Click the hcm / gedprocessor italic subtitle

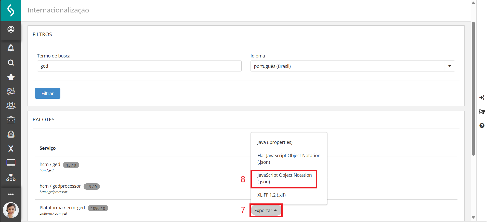53,192
